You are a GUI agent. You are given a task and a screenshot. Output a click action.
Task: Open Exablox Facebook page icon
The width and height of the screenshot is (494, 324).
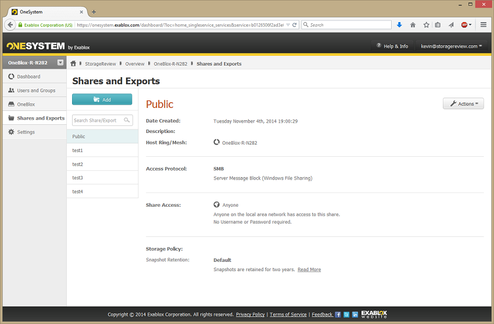(x=338, y=315)
